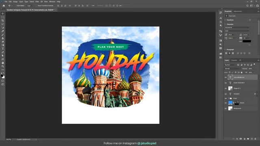Hide the www.website.com text layer
This screenshot has width=260, height=146.
tap(225, 77)
